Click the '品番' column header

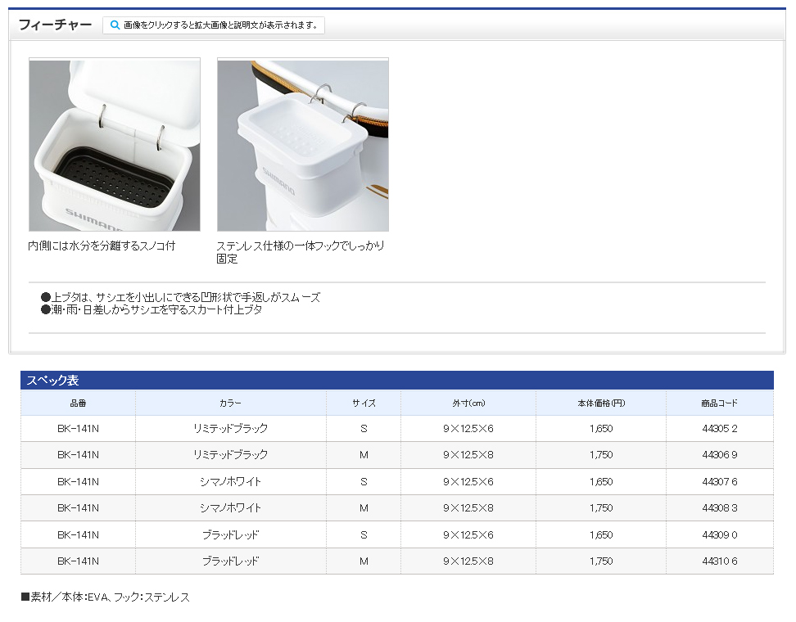click(x=78, y=403)
